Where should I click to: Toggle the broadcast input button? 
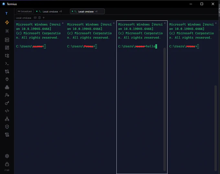[25, 11]
